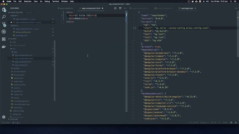This screenshot has height=134, width=239.
Task: Open the right editor group's more actions menu
Action: 236,8
